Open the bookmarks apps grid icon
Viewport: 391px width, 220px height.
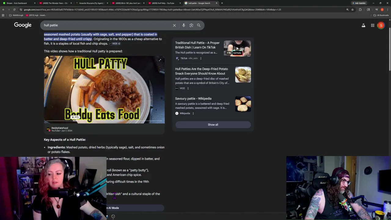[3, 15]
